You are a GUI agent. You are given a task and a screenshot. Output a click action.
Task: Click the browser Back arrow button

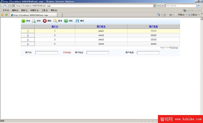coord(3,6)
